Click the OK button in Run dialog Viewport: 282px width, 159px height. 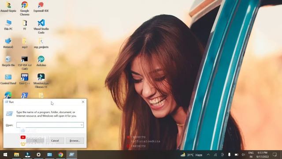(x=35, y=140)
